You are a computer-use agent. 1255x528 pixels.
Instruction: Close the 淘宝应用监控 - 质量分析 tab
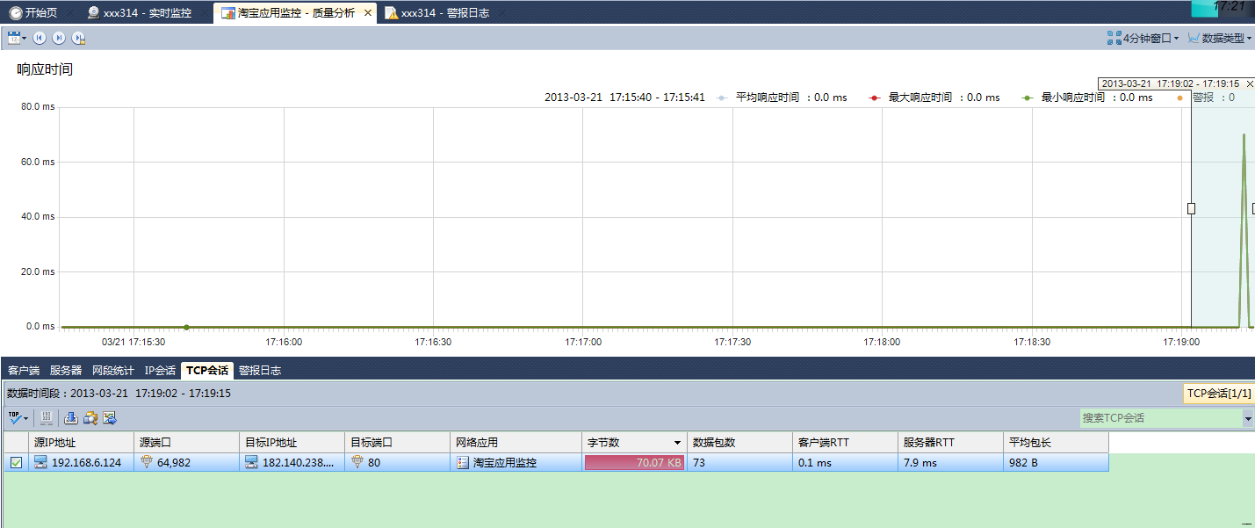click(368, 13)
